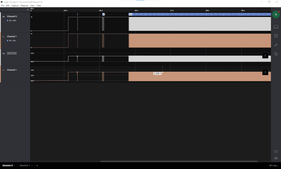The image size is (281, 169).
Task: Add a new session with the plus button
Action: 37,166
